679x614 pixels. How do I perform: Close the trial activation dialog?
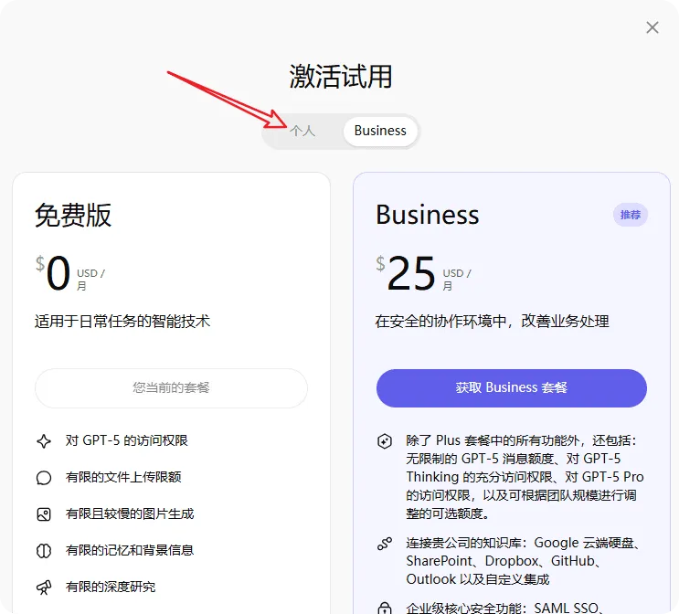coord(652,27)
